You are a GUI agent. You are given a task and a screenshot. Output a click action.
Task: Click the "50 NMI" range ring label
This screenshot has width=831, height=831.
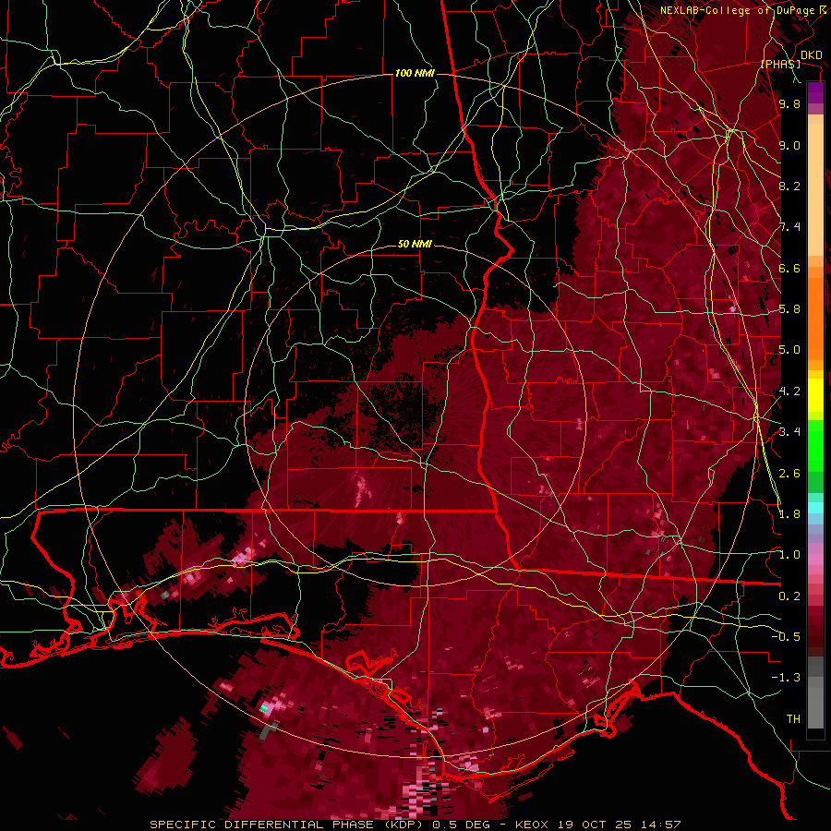coord(415,245)
